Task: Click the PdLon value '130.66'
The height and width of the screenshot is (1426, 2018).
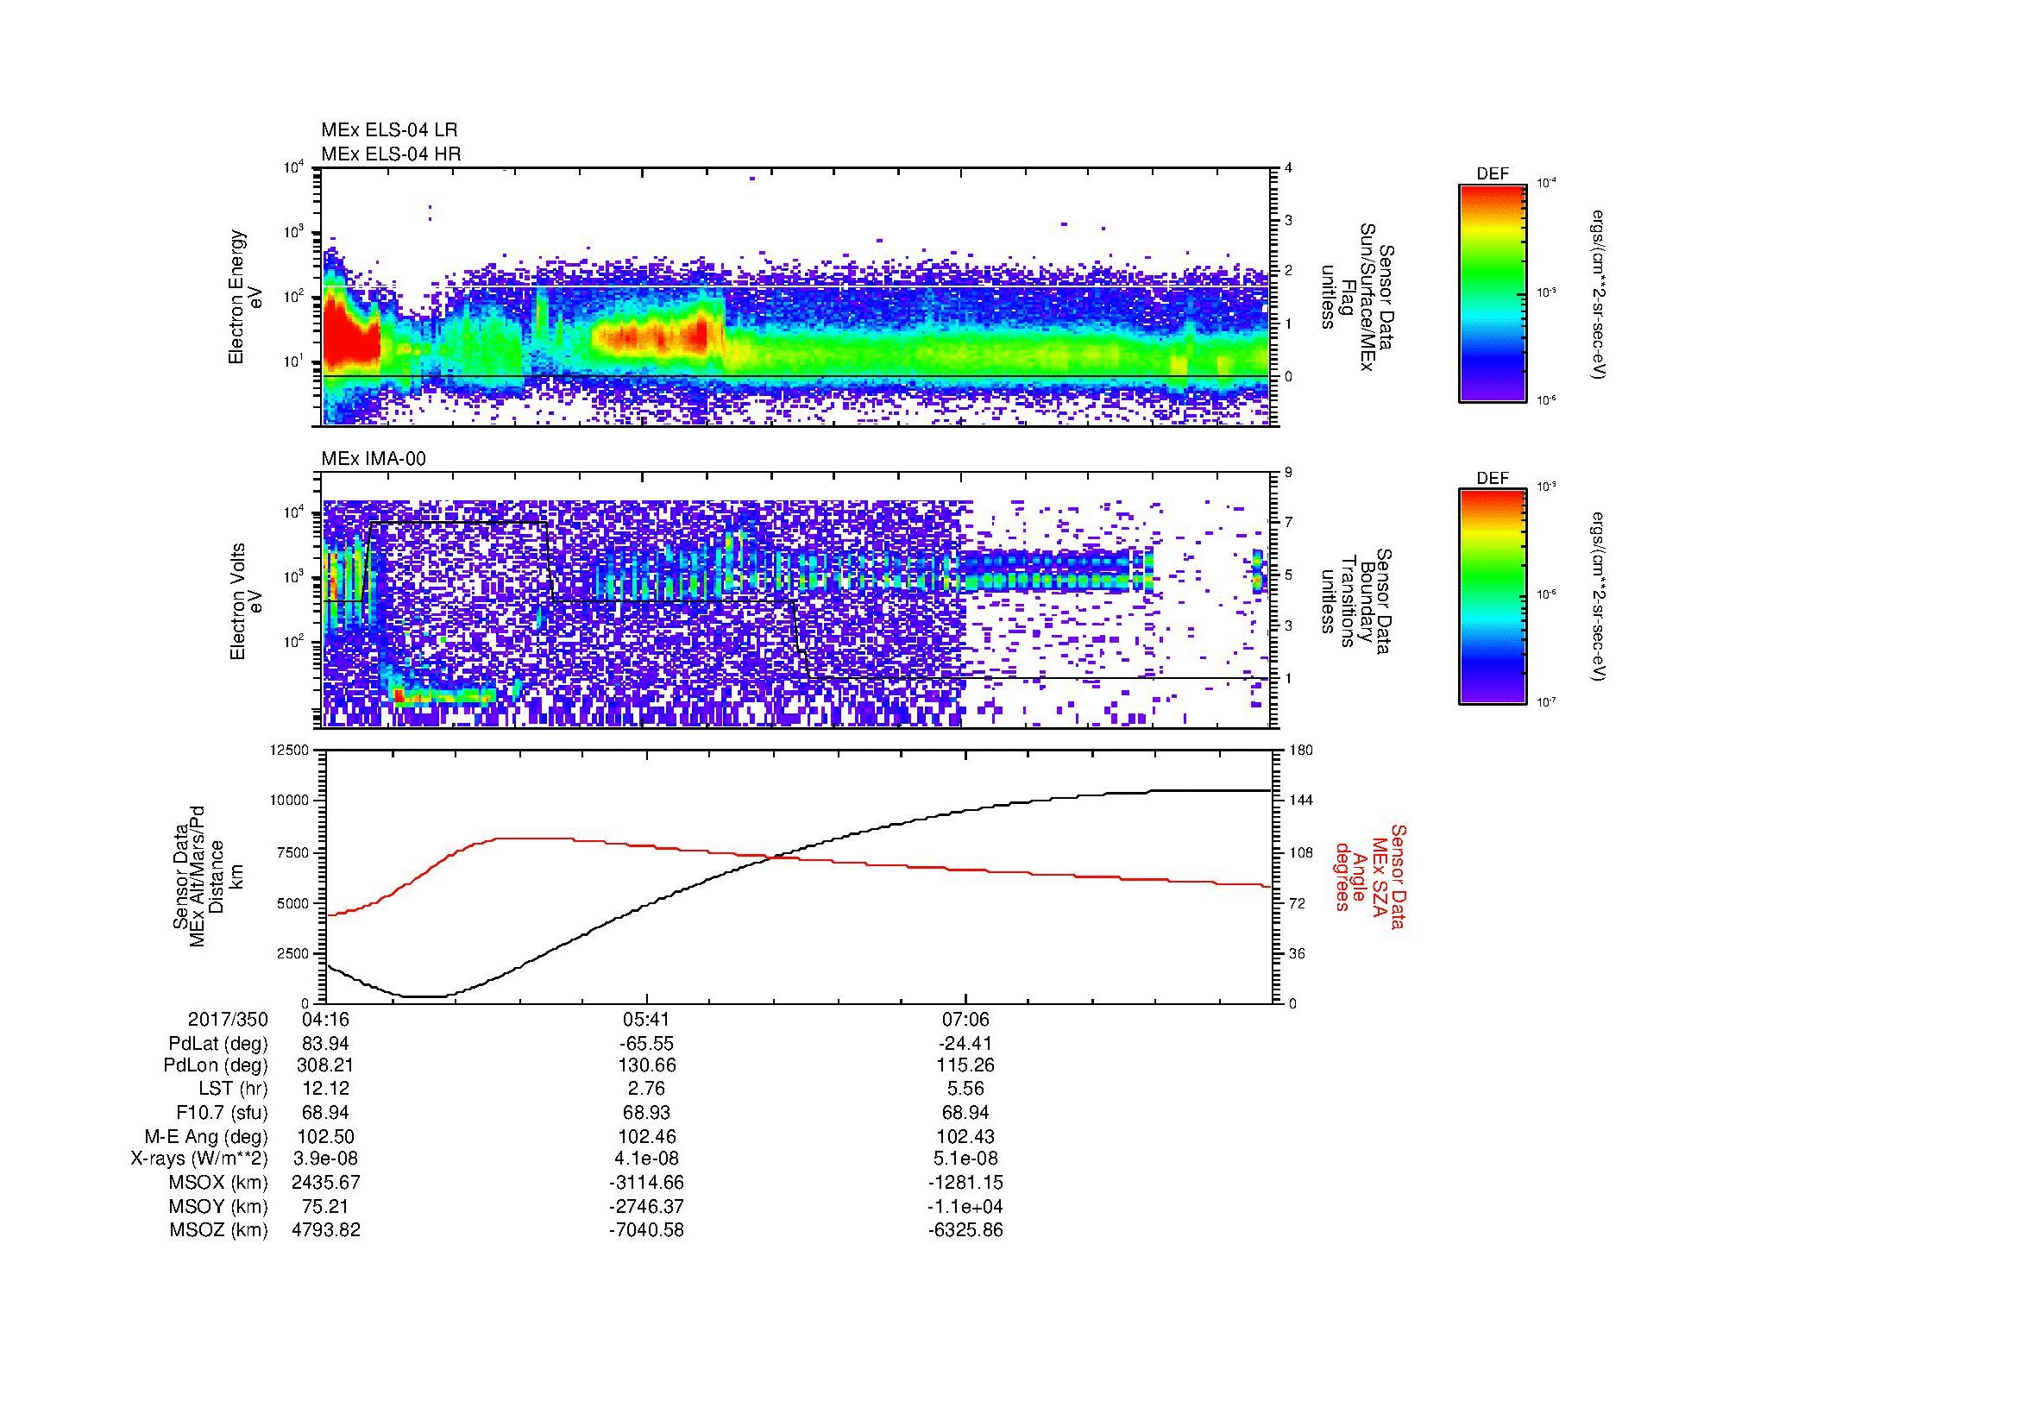Action: (x=646, y=1065)
